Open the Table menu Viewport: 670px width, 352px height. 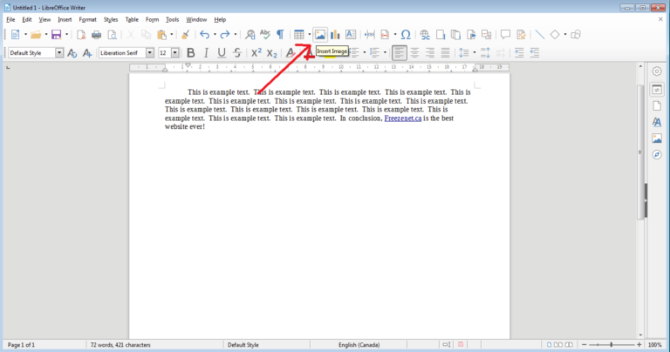pyautogui.click(x=132, y=19)
